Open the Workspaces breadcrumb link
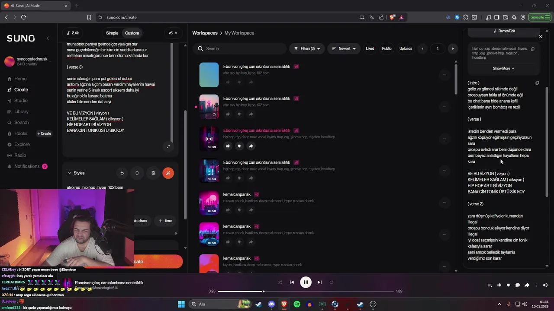The image size is (554, 311). pyautogui.click(x=205, y=33)
